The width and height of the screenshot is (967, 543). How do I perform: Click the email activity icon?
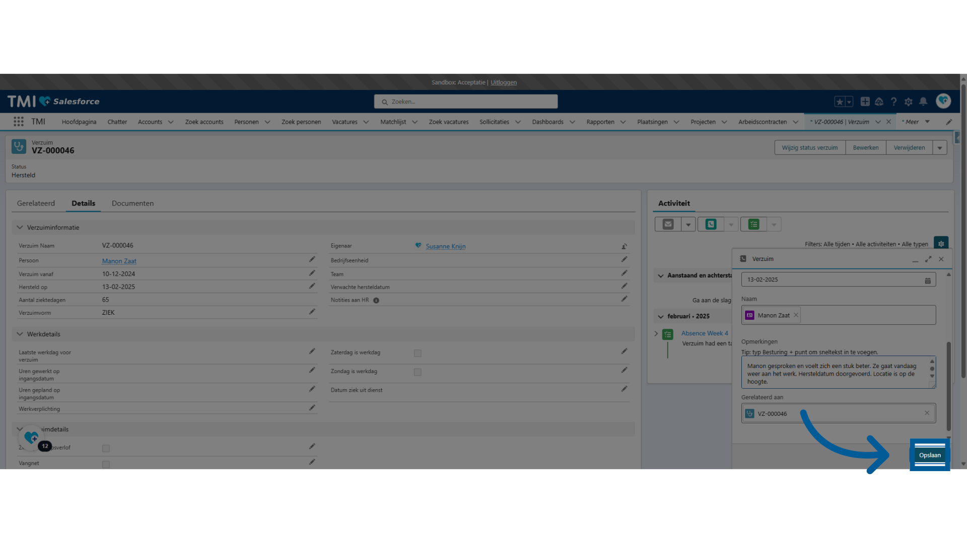click(668, 224)
